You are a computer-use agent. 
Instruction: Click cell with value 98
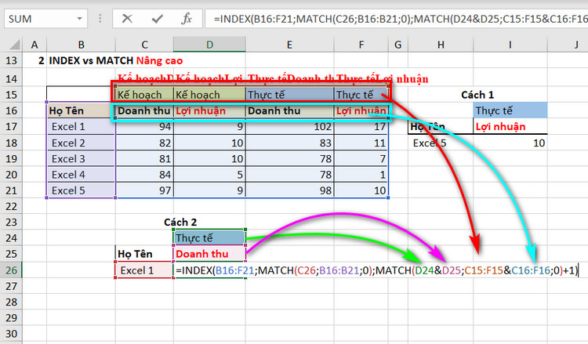pos(289,190)
